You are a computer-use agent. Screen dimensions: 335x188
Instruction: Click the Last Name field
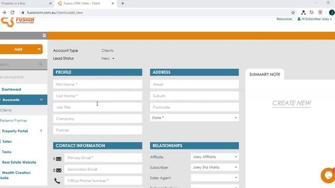click(x=98, y=96)
